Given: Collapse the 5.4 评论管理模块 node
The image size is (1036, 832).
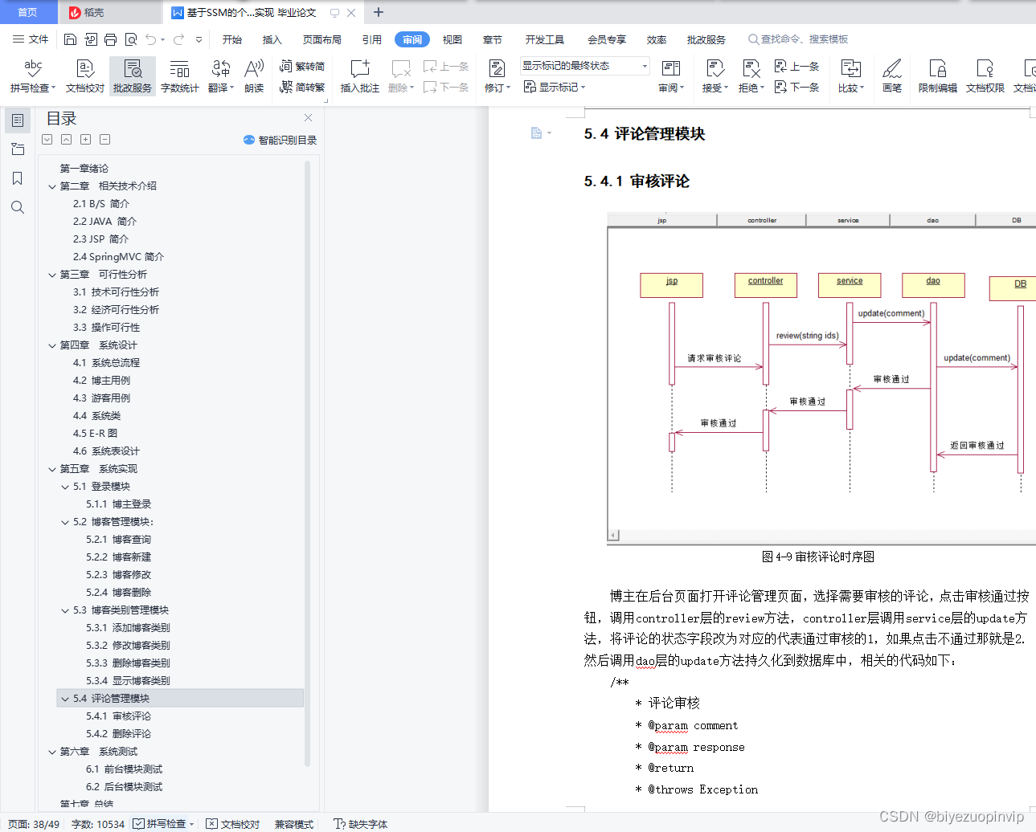Looking at the screenshot, I should pyautogui.click(x=65, y=699).
